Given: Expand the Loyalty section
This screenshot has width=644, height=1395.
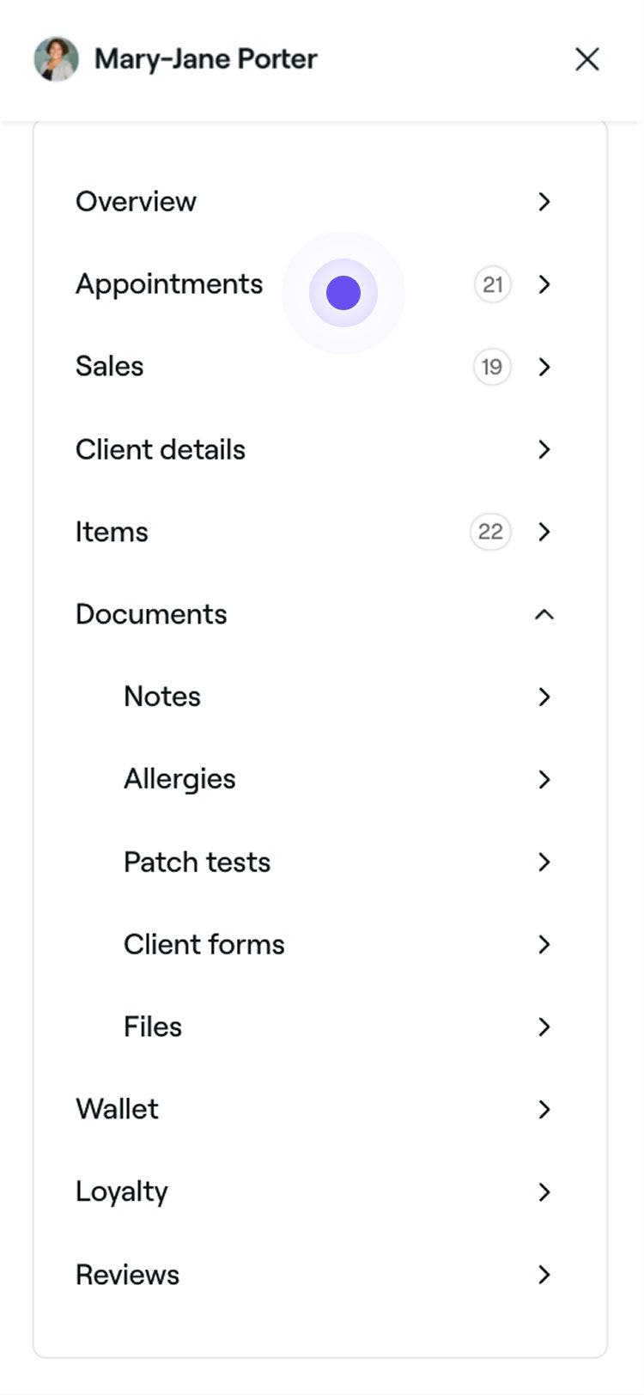Looking at the screenshot, I should 544,1191.
